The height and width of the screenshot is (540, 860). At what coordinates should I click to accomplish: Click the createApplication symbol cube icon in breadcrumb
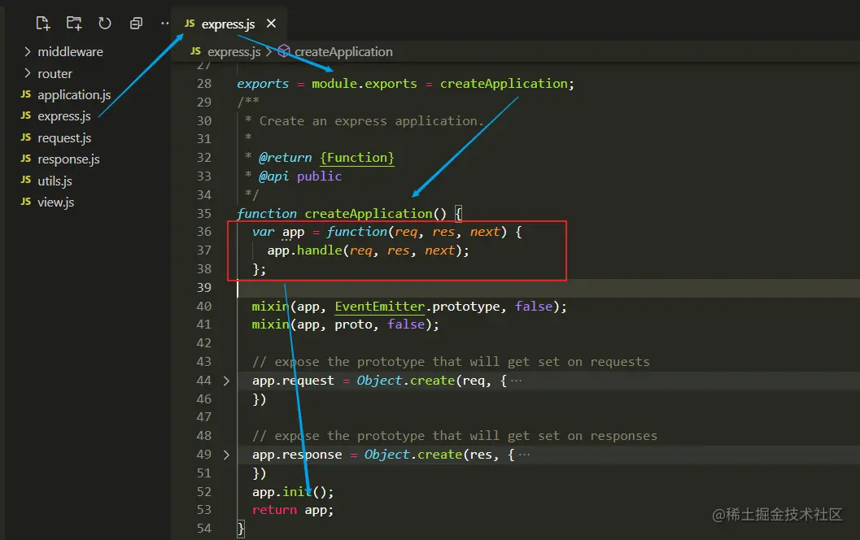284,51
